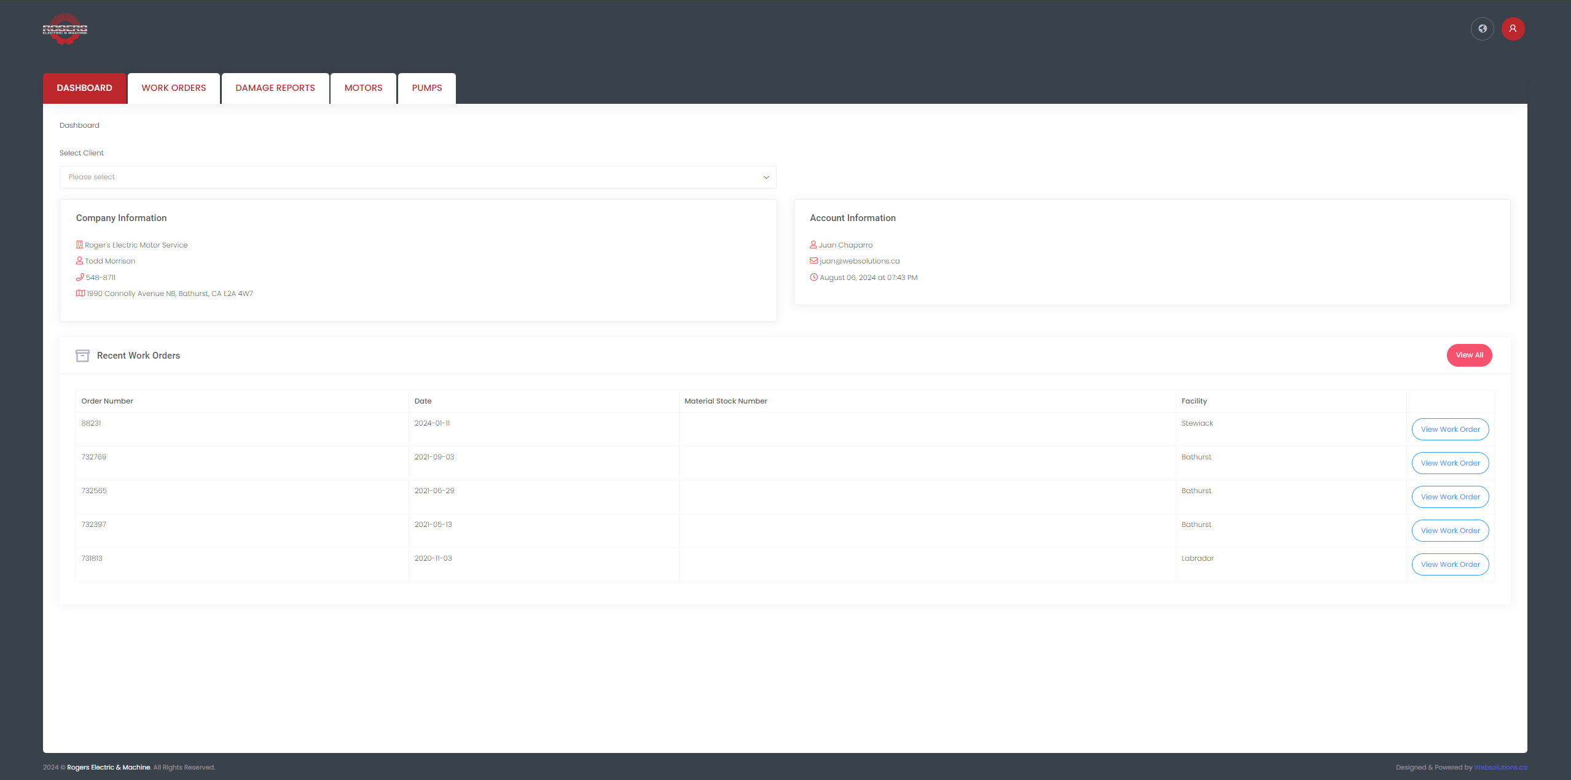Click the date 2021-09-03

pos(434,457)
